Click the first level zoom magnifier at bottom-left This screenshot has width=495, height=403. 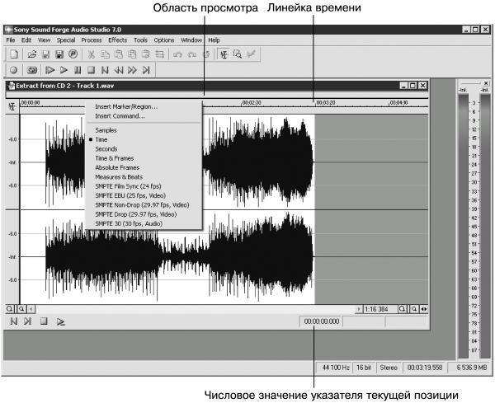(x=10, y=309)
